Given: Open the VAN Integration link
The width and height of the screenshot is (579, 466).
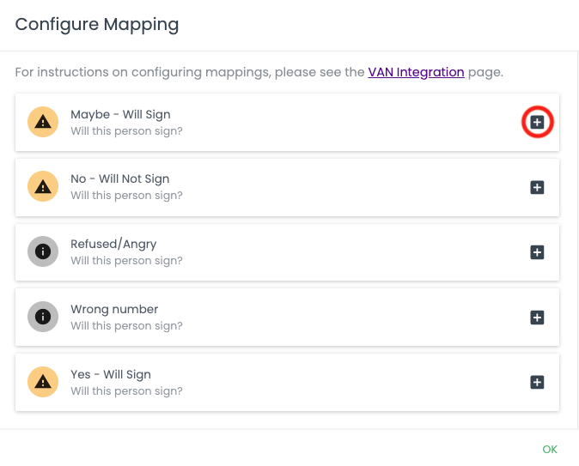Looking at the screenshot, I should coord(416,72).
